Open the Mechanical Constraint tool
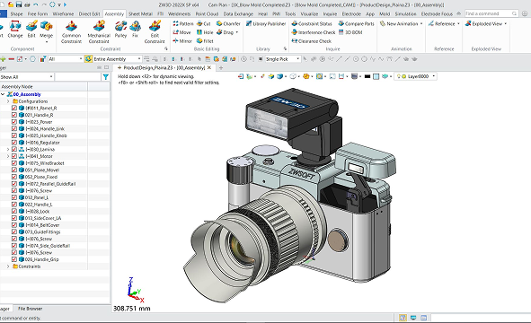531x323 pixels. (99, 31)
